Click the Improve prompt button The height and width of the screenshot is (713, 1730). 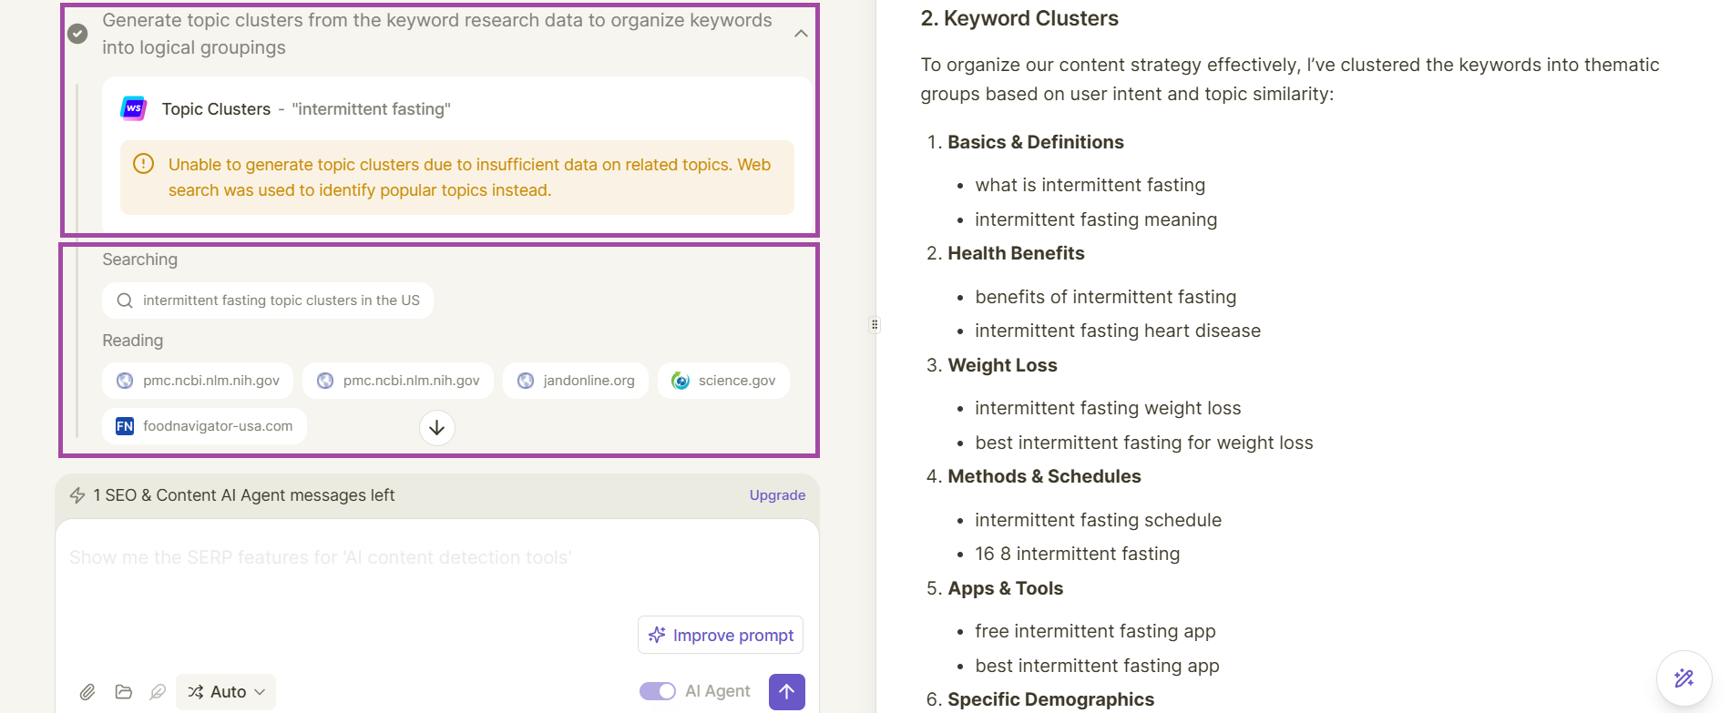tap(721, 635)
